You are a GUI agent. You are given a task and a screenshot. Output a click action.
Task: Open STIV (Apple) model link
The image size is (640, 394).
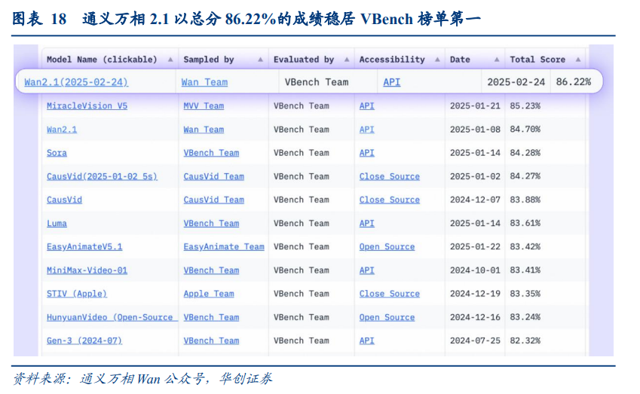point(77,294)
